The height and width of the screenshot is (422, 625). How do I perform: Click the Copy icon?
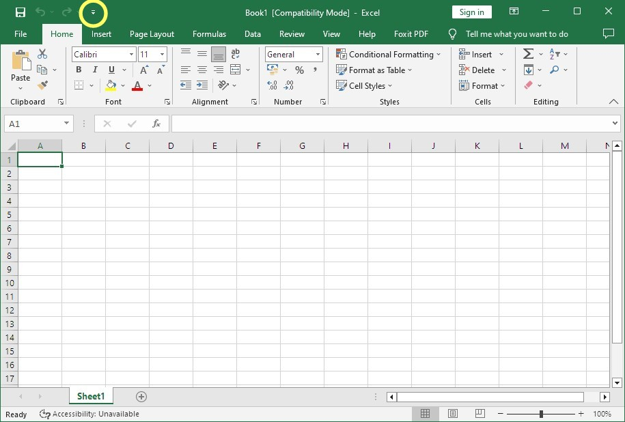click(x=42, y=70)
